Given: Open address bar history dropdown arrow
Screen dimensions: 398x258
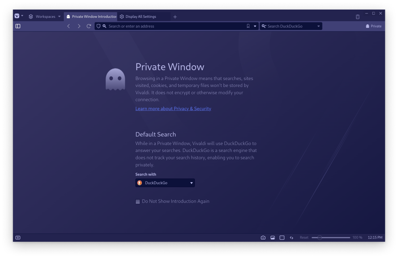Looking at the screenshot, I should pyautogui.click(x=255, y=26).
